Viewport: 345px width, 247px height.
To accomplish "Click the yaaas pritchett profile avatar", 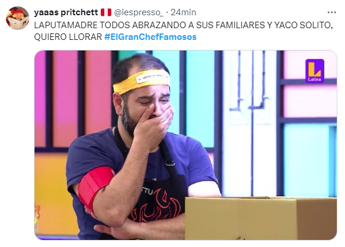I will (18, 18).
